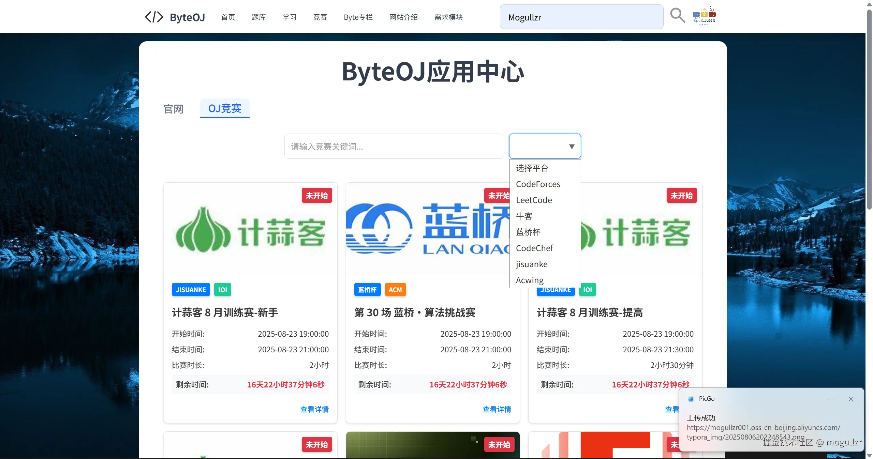The height and width of the screenshot is (459, 873).
Task: Choose LeetCode in the platform dropdown
Action: tap(534, 200)
